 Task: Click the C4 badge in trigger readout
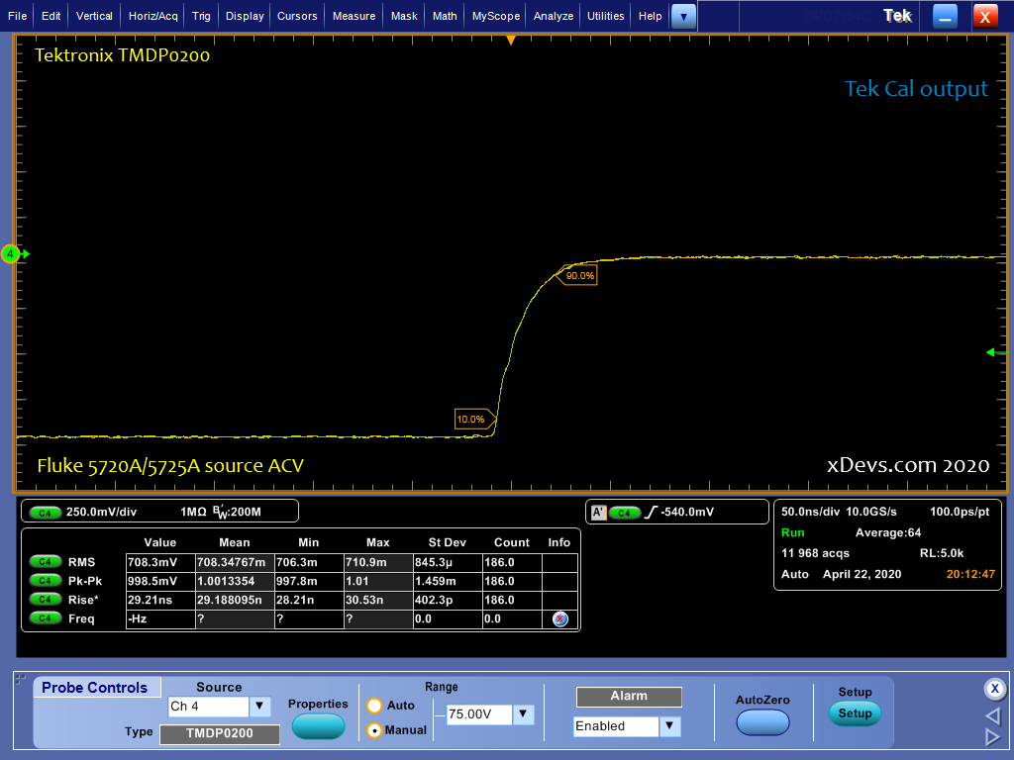[624, 513]
